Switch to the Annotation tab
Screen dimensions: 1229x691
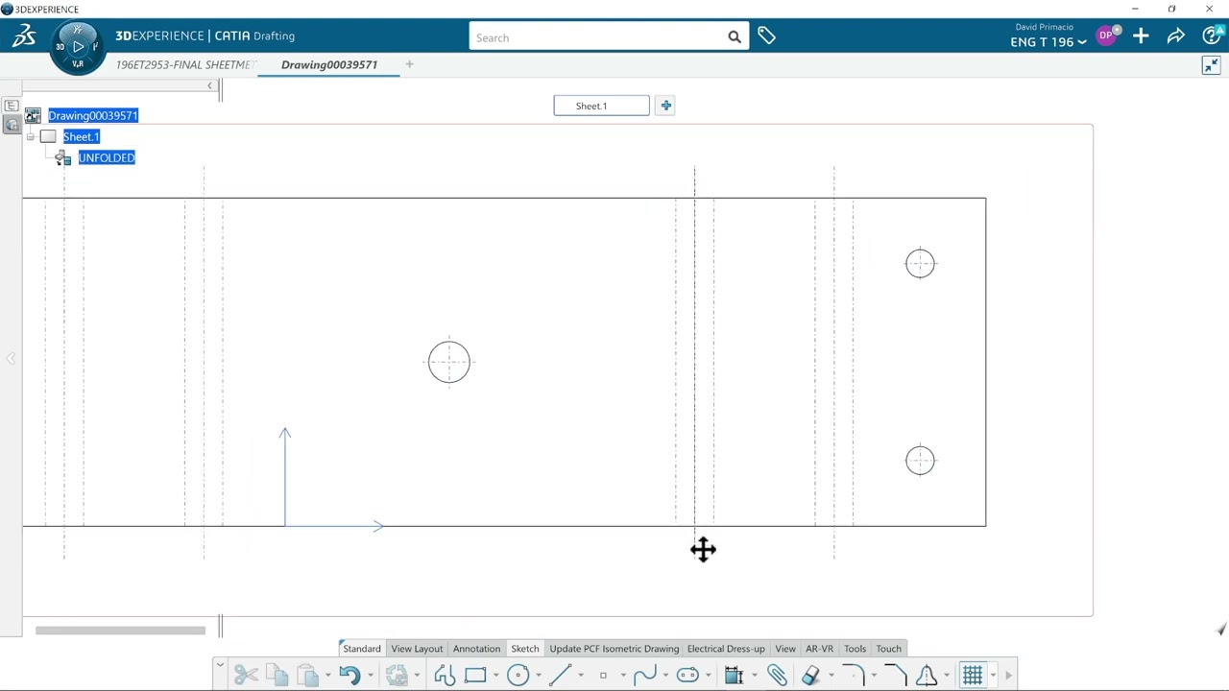point(476,649)
